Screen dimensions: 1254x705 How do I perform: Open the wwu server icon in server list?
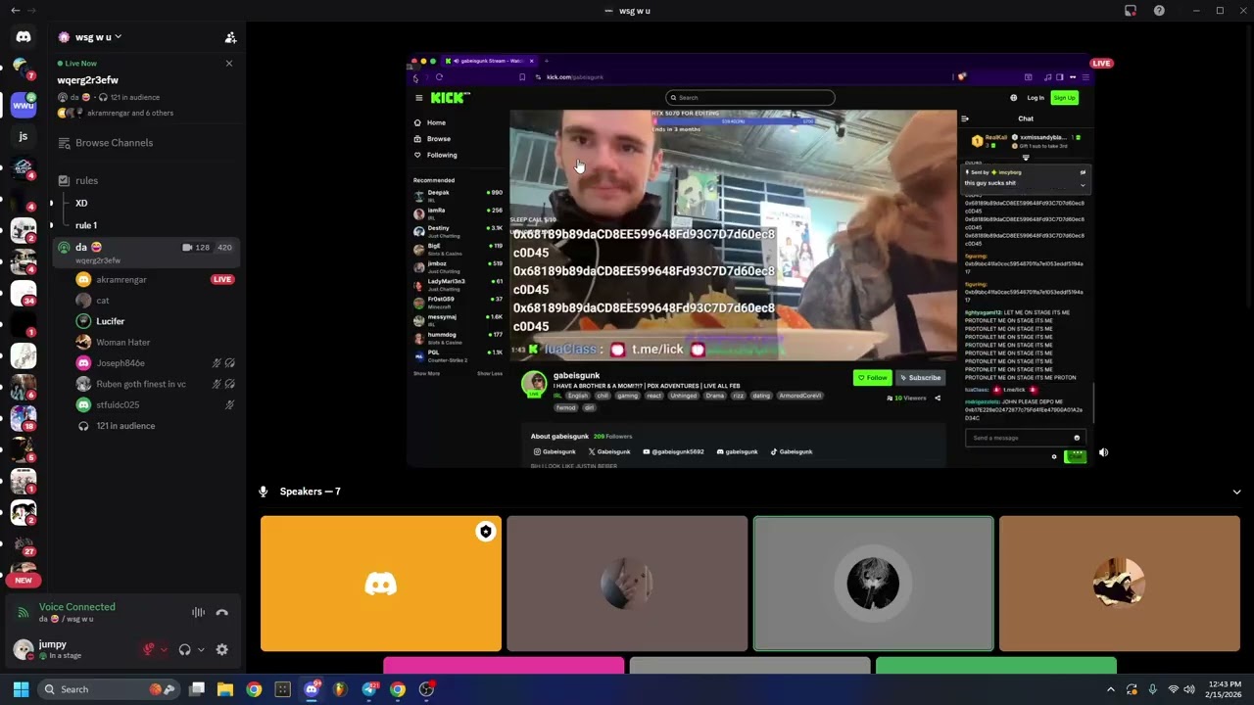tap(24, 105)
